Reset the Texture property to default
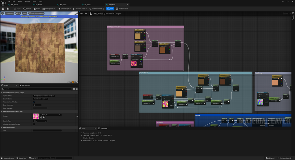 point(77,116)
